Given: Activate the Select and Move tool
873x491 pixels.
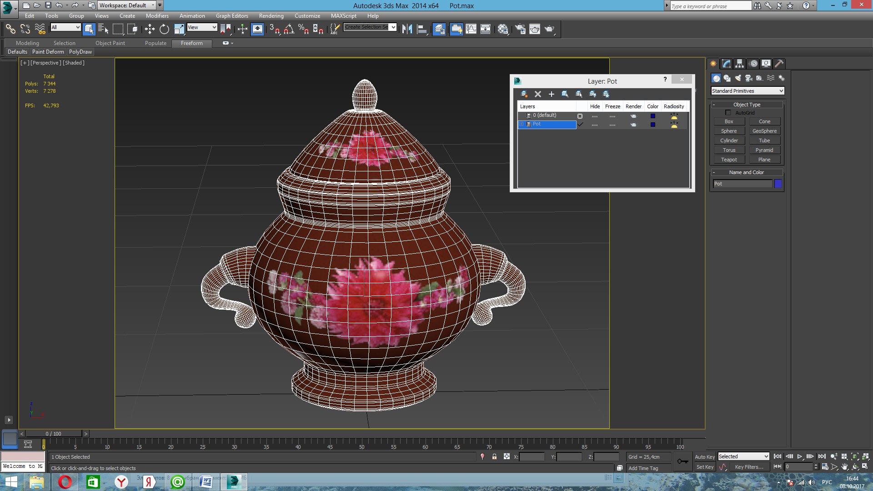Looking at the screenshot, I should [x=150, y=30].
